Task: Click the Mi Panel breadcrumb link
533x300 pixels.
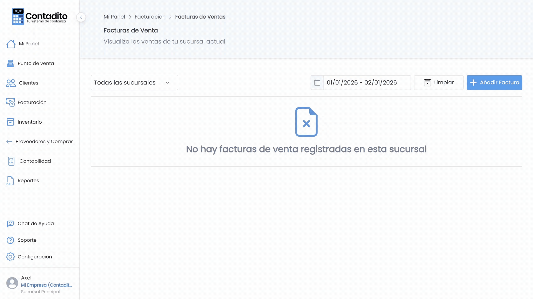Action: 114,17
